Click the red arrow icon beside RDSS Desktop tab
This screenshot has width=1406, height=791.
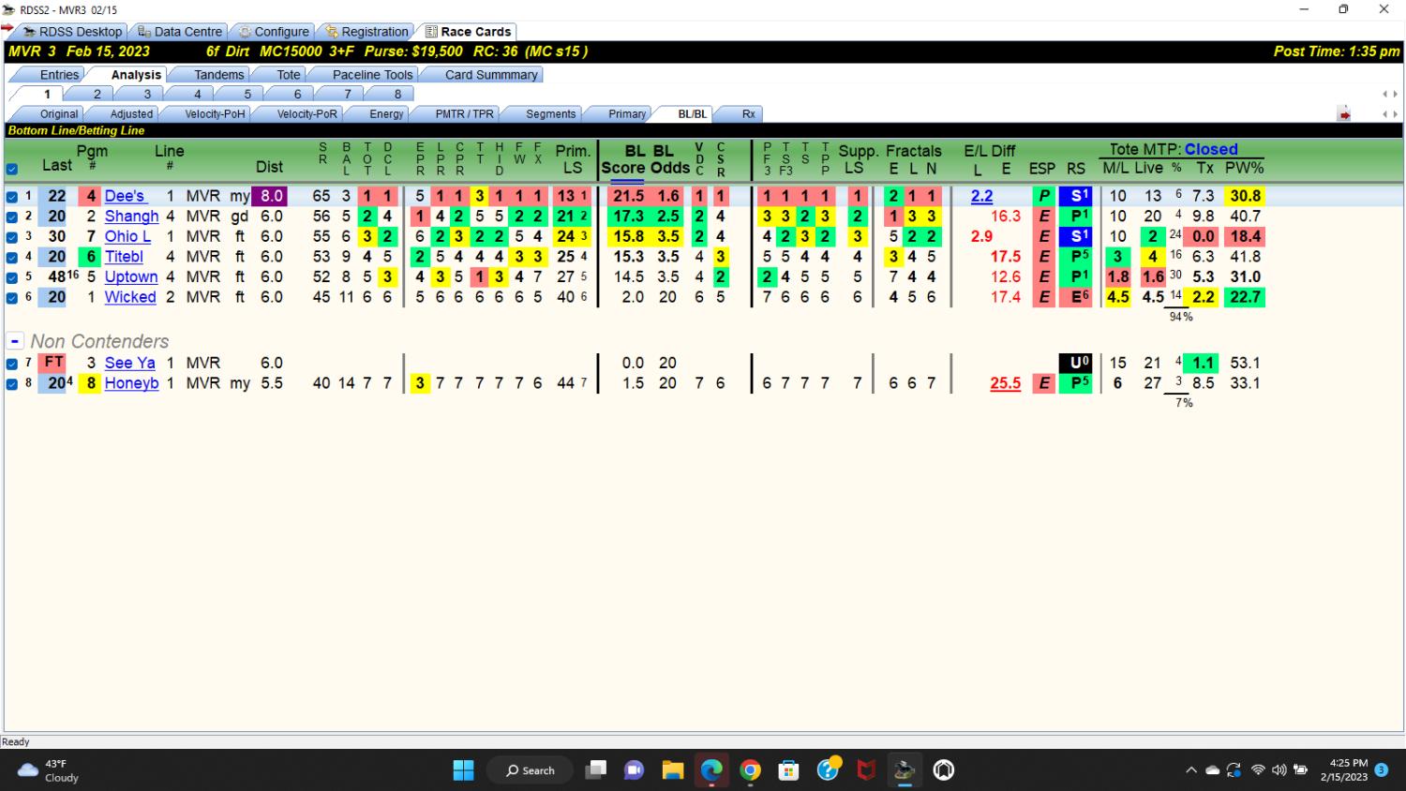7,29
